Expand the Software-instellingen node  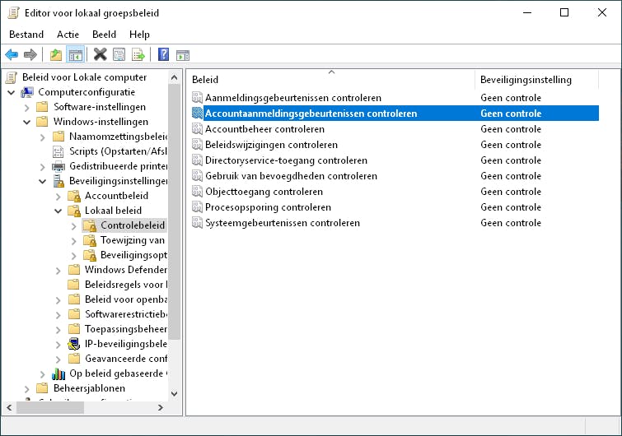click(26, 107)
